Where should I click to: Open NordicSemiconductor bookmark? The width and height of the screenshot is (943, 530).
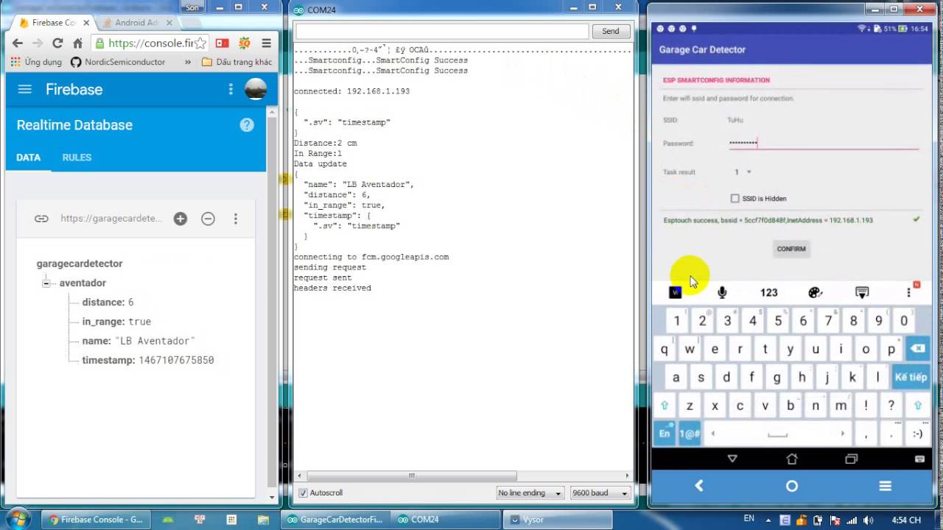coord(118,63)
